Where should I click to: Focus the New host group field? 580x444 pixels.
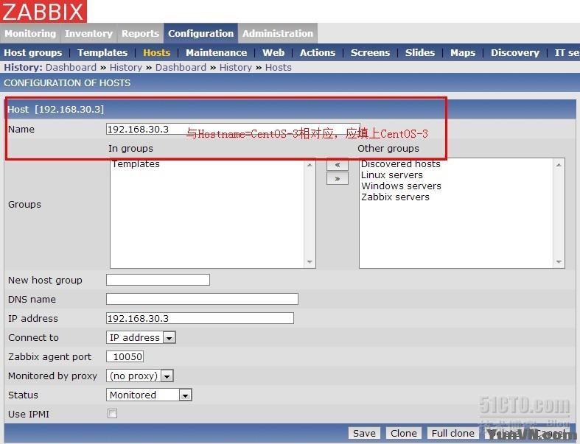point(158,280)
